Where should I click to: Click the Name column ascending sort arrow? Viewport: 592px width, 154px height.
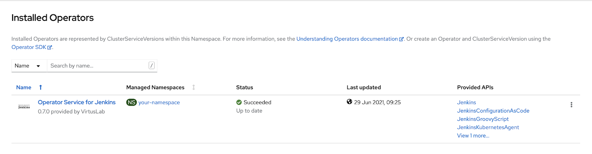(x=41, y=87)
